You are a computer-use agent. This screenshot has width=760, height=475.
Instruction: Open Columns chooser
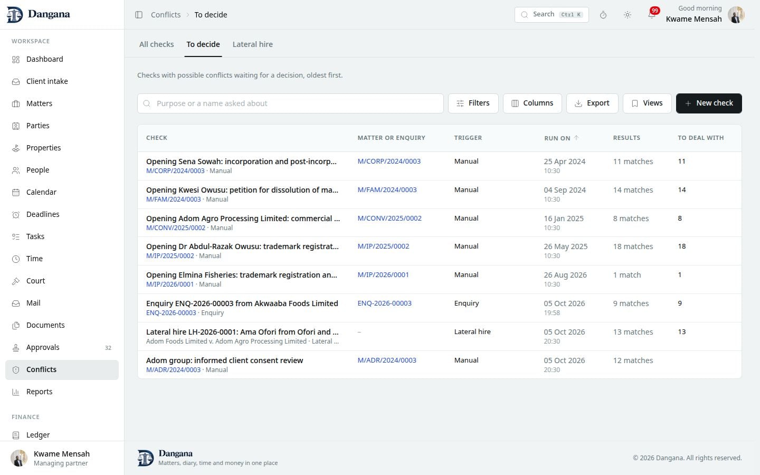532,103
